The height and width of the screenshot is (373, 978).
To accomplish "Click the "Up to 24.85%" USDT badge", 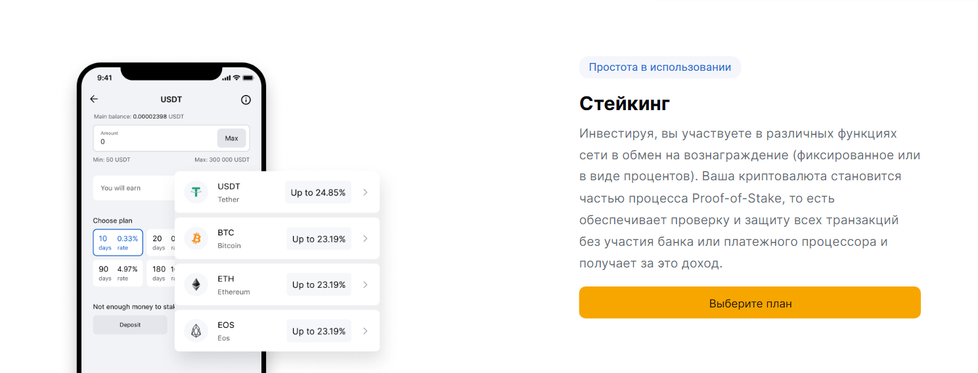I will [318, 193].
